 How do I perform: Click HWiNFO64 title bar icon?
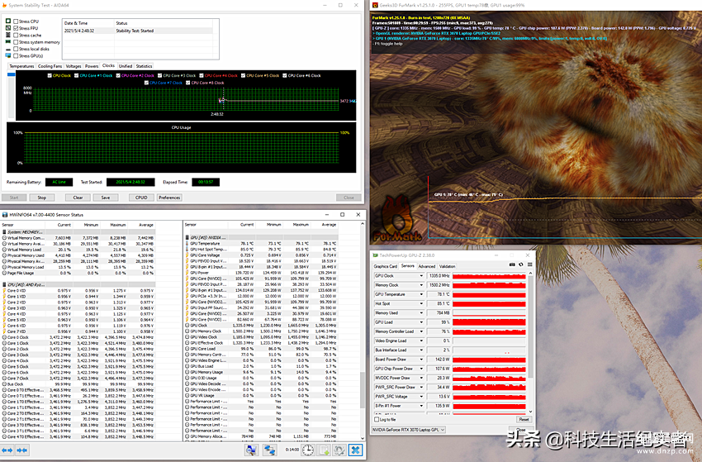[5, 215]
